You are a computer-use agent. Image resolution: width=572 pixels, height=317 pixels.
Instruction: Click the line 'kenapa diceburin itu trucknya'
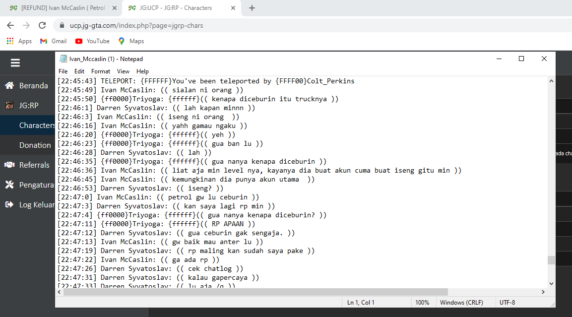(x=198, y=99)
